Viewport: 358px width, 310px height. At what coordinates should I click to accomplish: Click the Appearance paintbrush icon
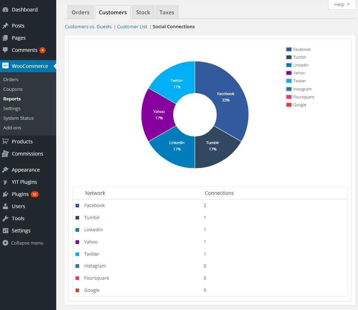pyautogui.click(x=5, y=170)
